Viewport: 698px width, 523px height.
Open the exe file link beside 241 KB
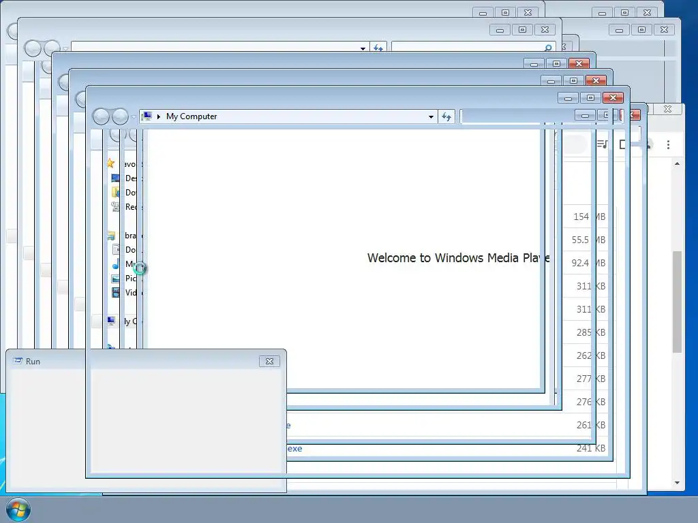click(294, 448)
